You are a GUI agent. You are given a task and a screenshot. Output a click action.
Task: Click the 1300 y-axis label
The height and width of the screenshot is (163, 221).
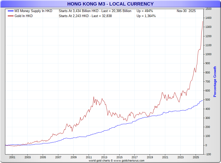point(208,27)
